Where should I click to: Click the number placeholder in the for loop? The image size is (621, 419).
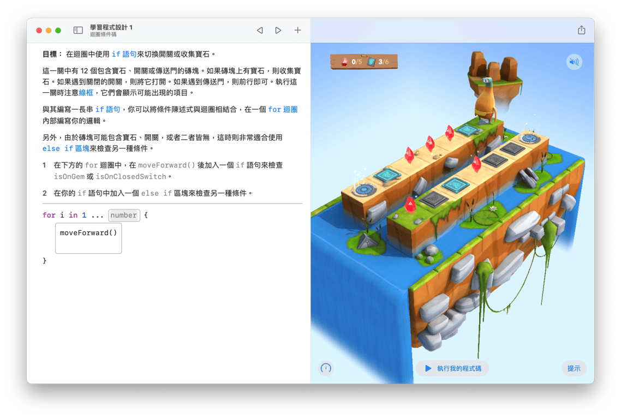coord(124,215)
